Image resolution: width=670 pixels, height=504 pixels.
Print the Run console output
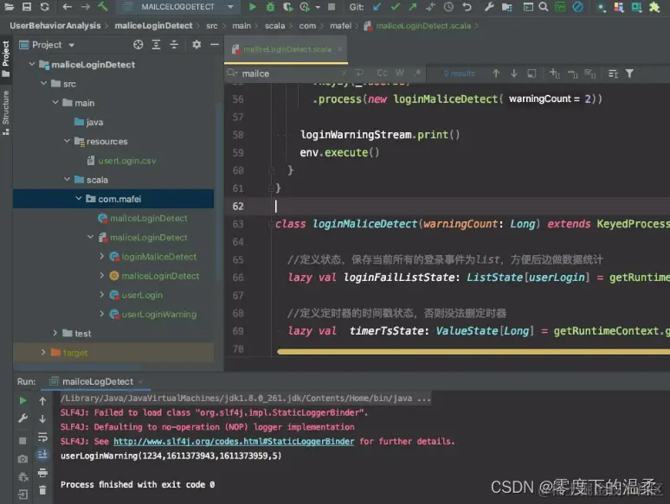42,472
